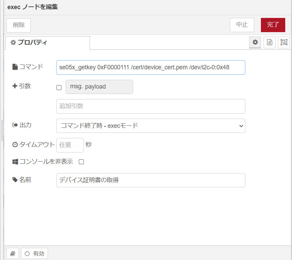This screenshot has height=260, width=292.
Task: Open node description document icon tab
Action: click(269, 43)
